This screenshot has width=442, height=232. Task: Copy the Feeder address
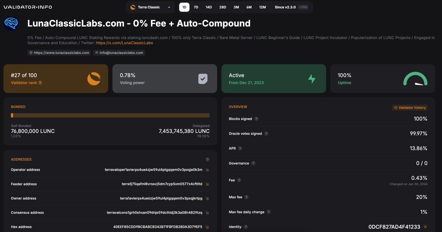click(x=207, y=184)
